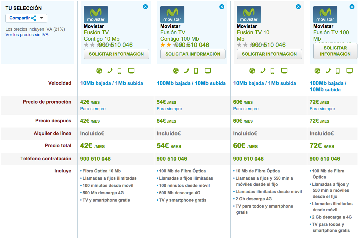Click internet globe icon under Contigo 100 Mb
Screen dimensions: 359x238
(x=176, y=71)
